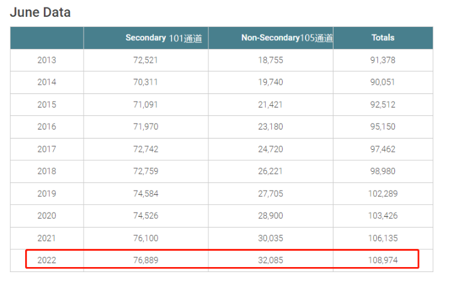449x289 pixels.
Task: Select the 2021 year cell
Action: (x=47, y=238)
